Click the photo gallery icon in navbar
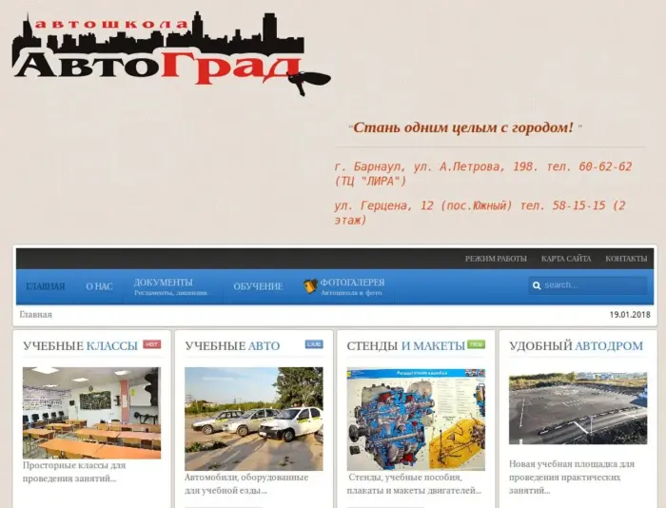 pyautogui.click(x=310, y=286)
